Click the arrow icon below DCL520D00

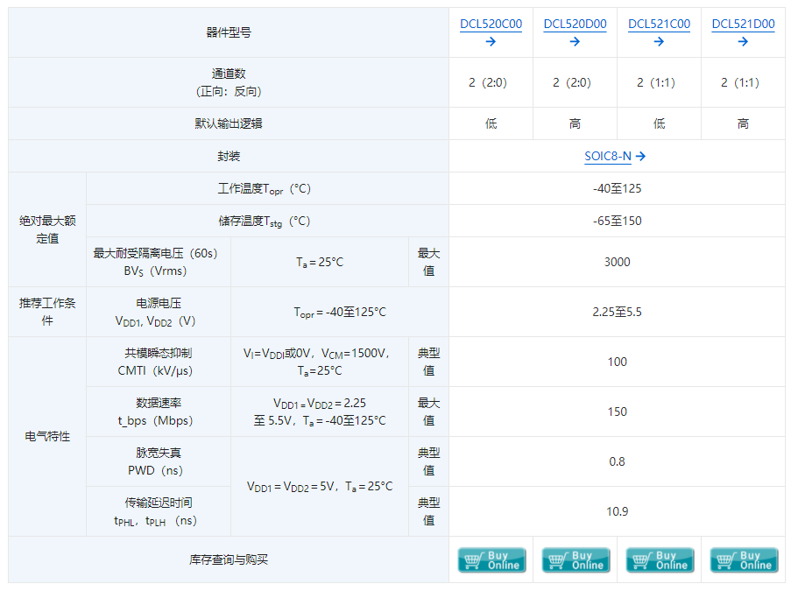[576, 42]
